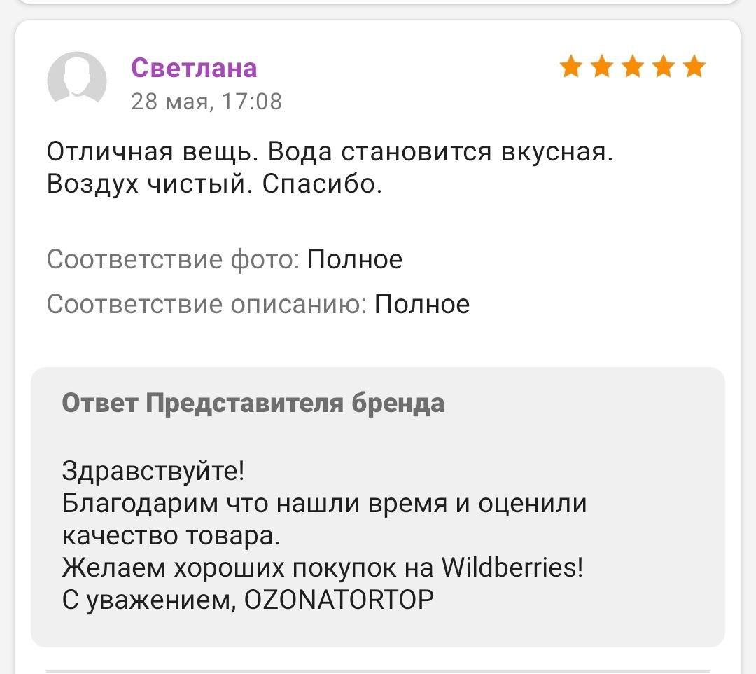Image resolution: width=756 pixels, height=674 pixels.
Task: Tap the third rating star
Action: pyautogui.click(x=633, y=66)
